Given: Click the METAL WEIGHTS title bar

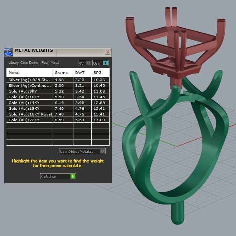Looking at the screenshot, I should point(58,52).
